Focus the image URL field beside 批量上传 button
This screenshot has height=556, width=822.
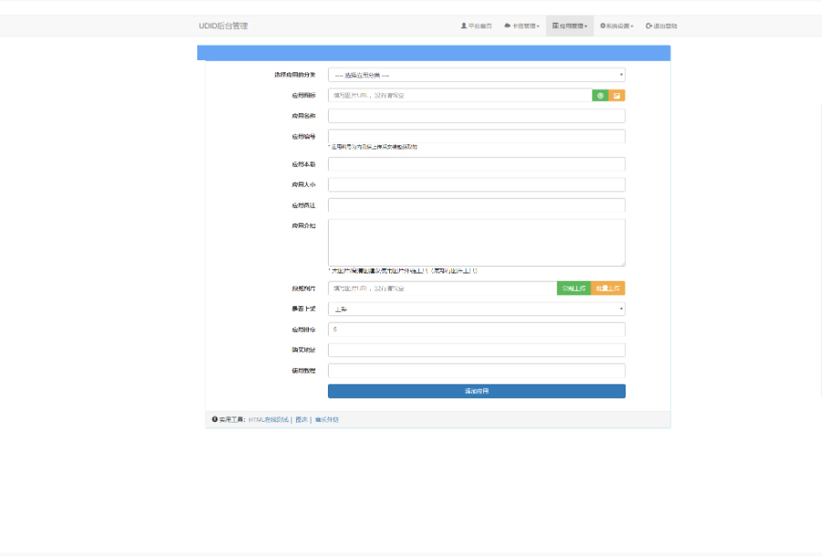pyautogui.click(x=442, y=288)
